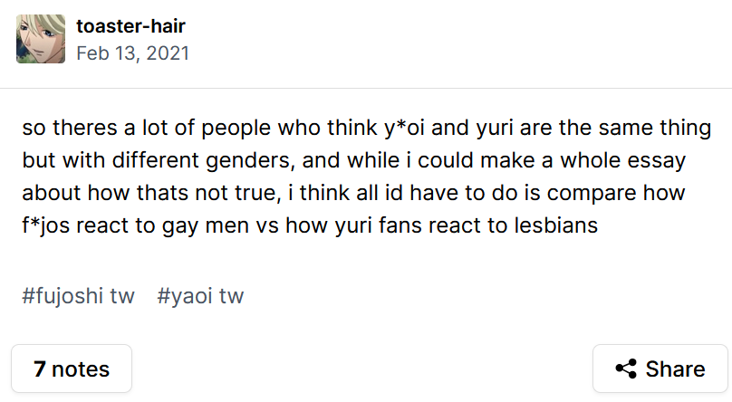Image resolution: width=732 pixels, height=402 pixels.
Task: Click the number 7 in notes button
Action: tap(40, 369)
